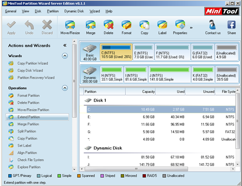Click the Merge Partition icon in sidebar
Screen dimensions: 242x186
11,124
